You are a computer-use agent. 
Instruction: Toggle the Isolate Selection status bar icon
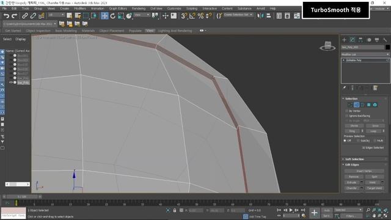point(169,210)
